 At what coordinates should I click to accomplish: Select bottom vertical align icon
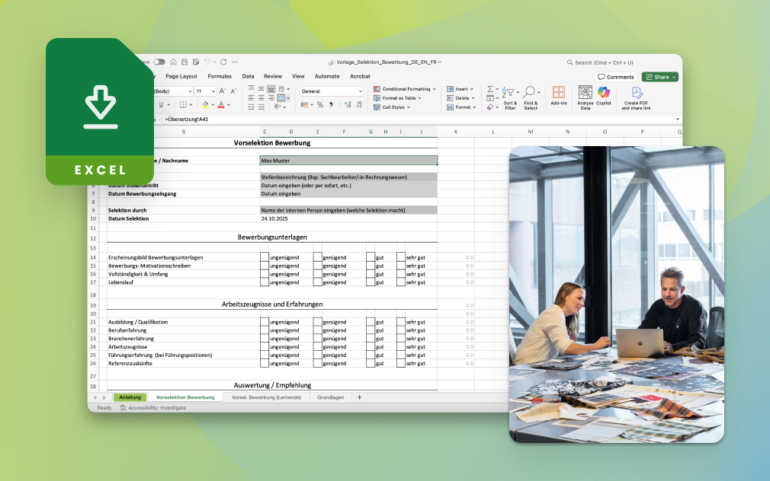coord(271,89)
